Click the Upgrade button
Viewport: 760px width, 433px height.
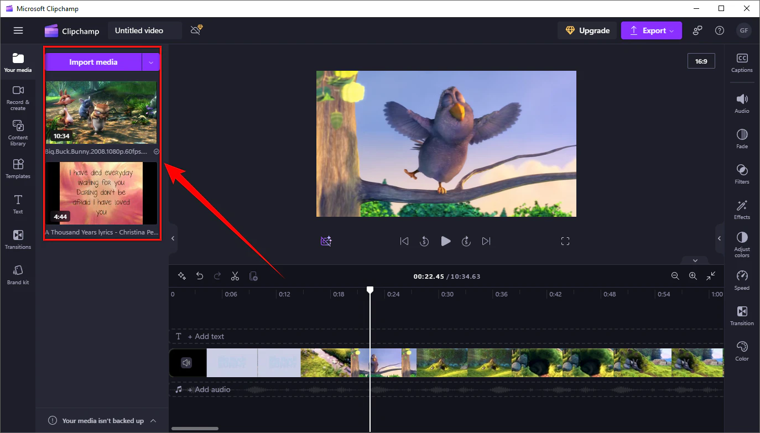(x=587, y=30)
